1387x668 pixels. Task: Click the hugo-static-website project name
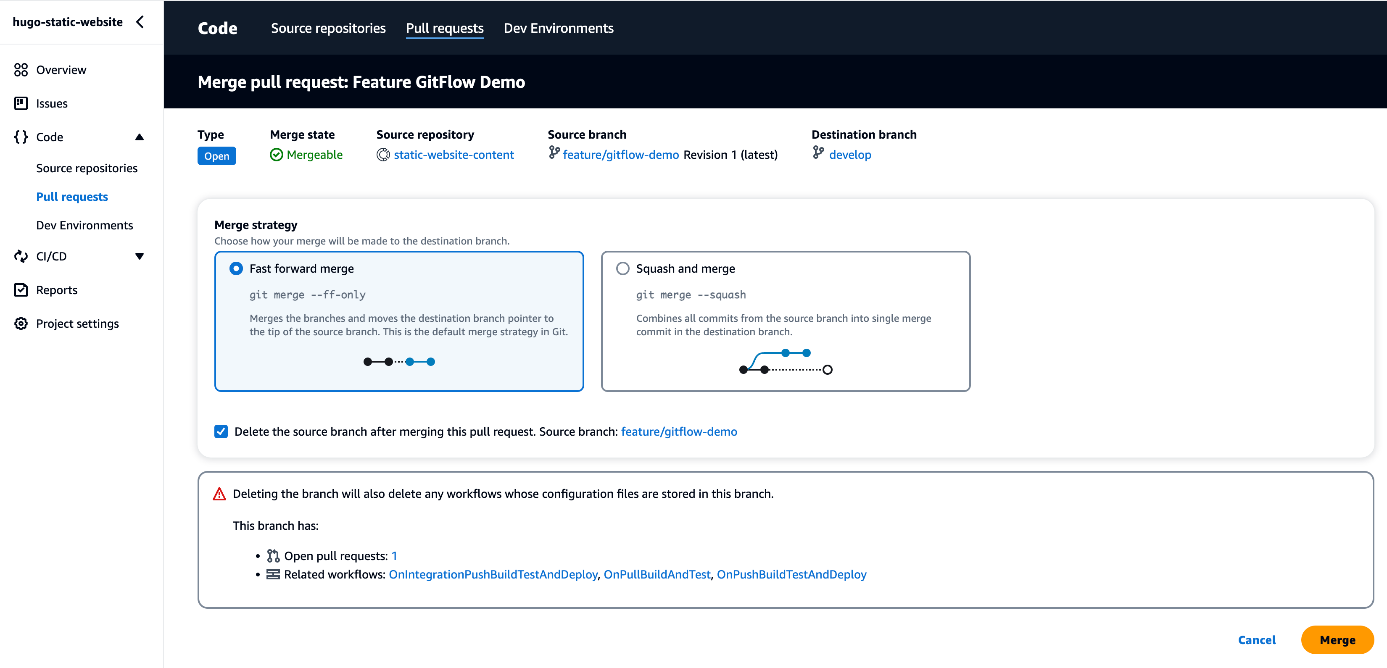(x=68, y=22)
